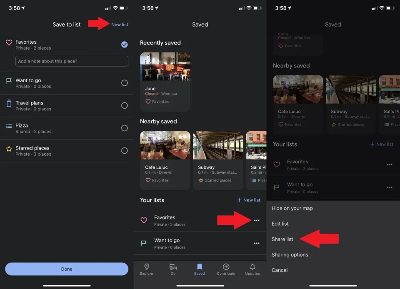Select the Pizza list radio button
Viewport: 400px width, 289px height.
click(x=124, y=128)
